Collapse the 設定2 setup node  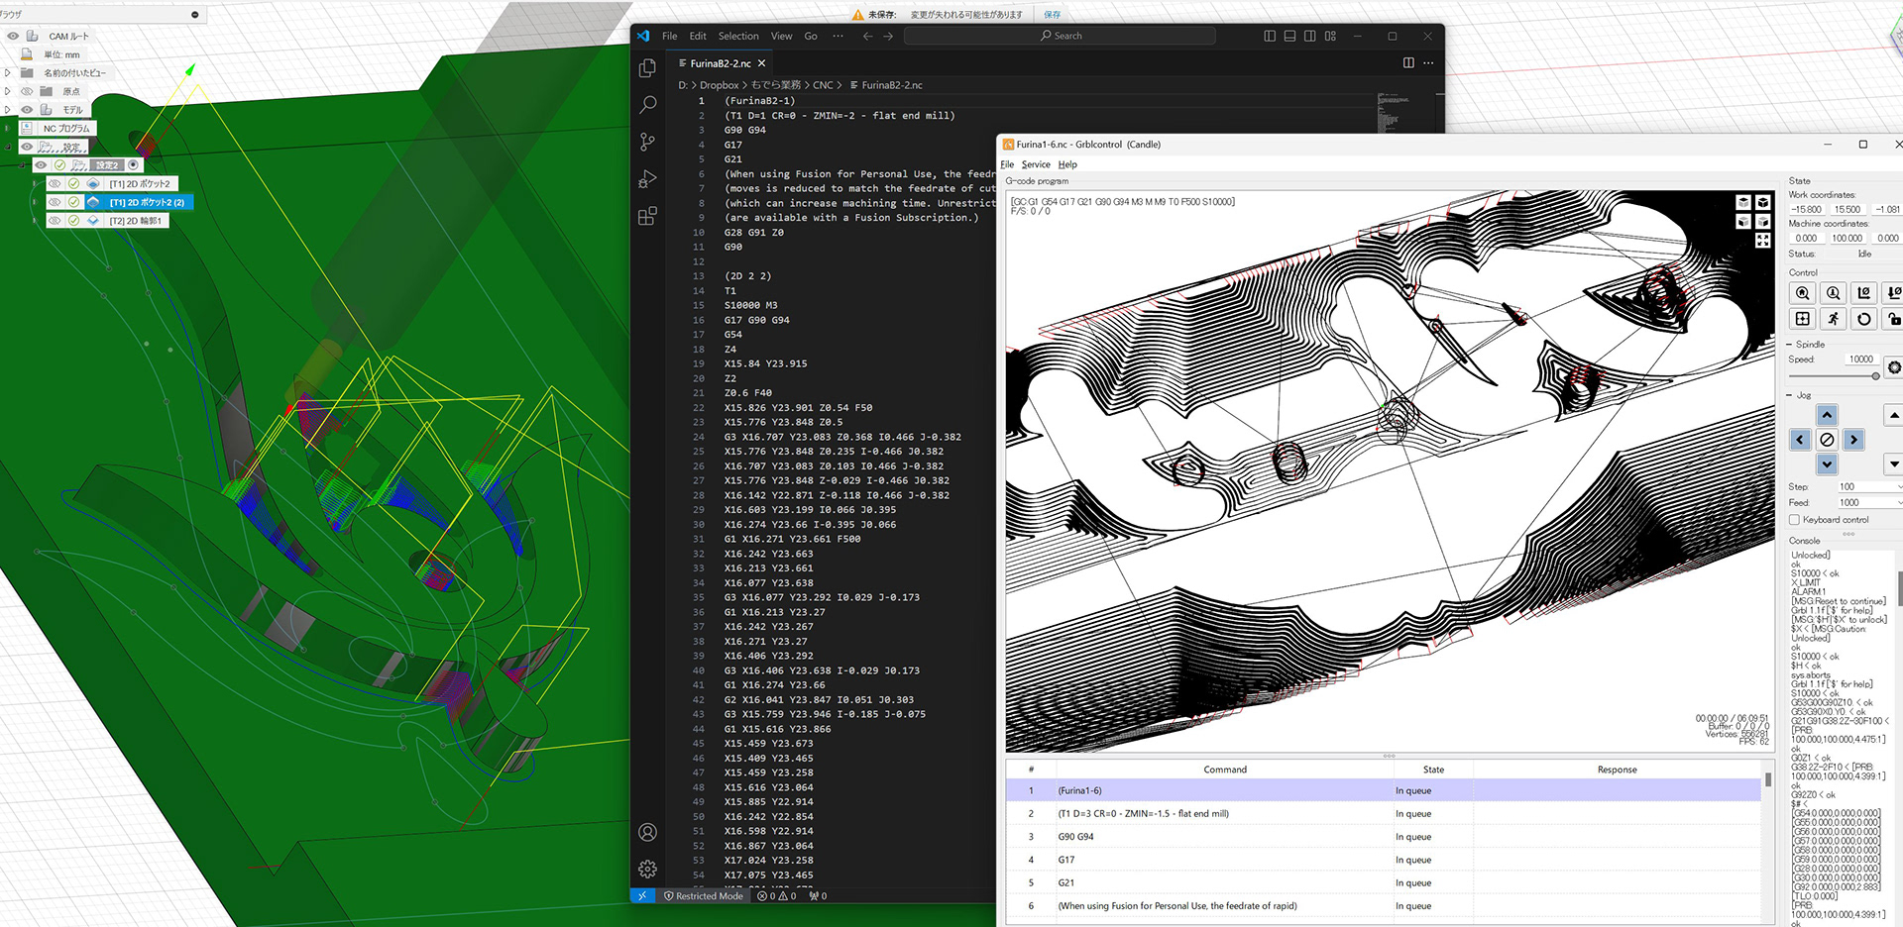tap(22, 165)
